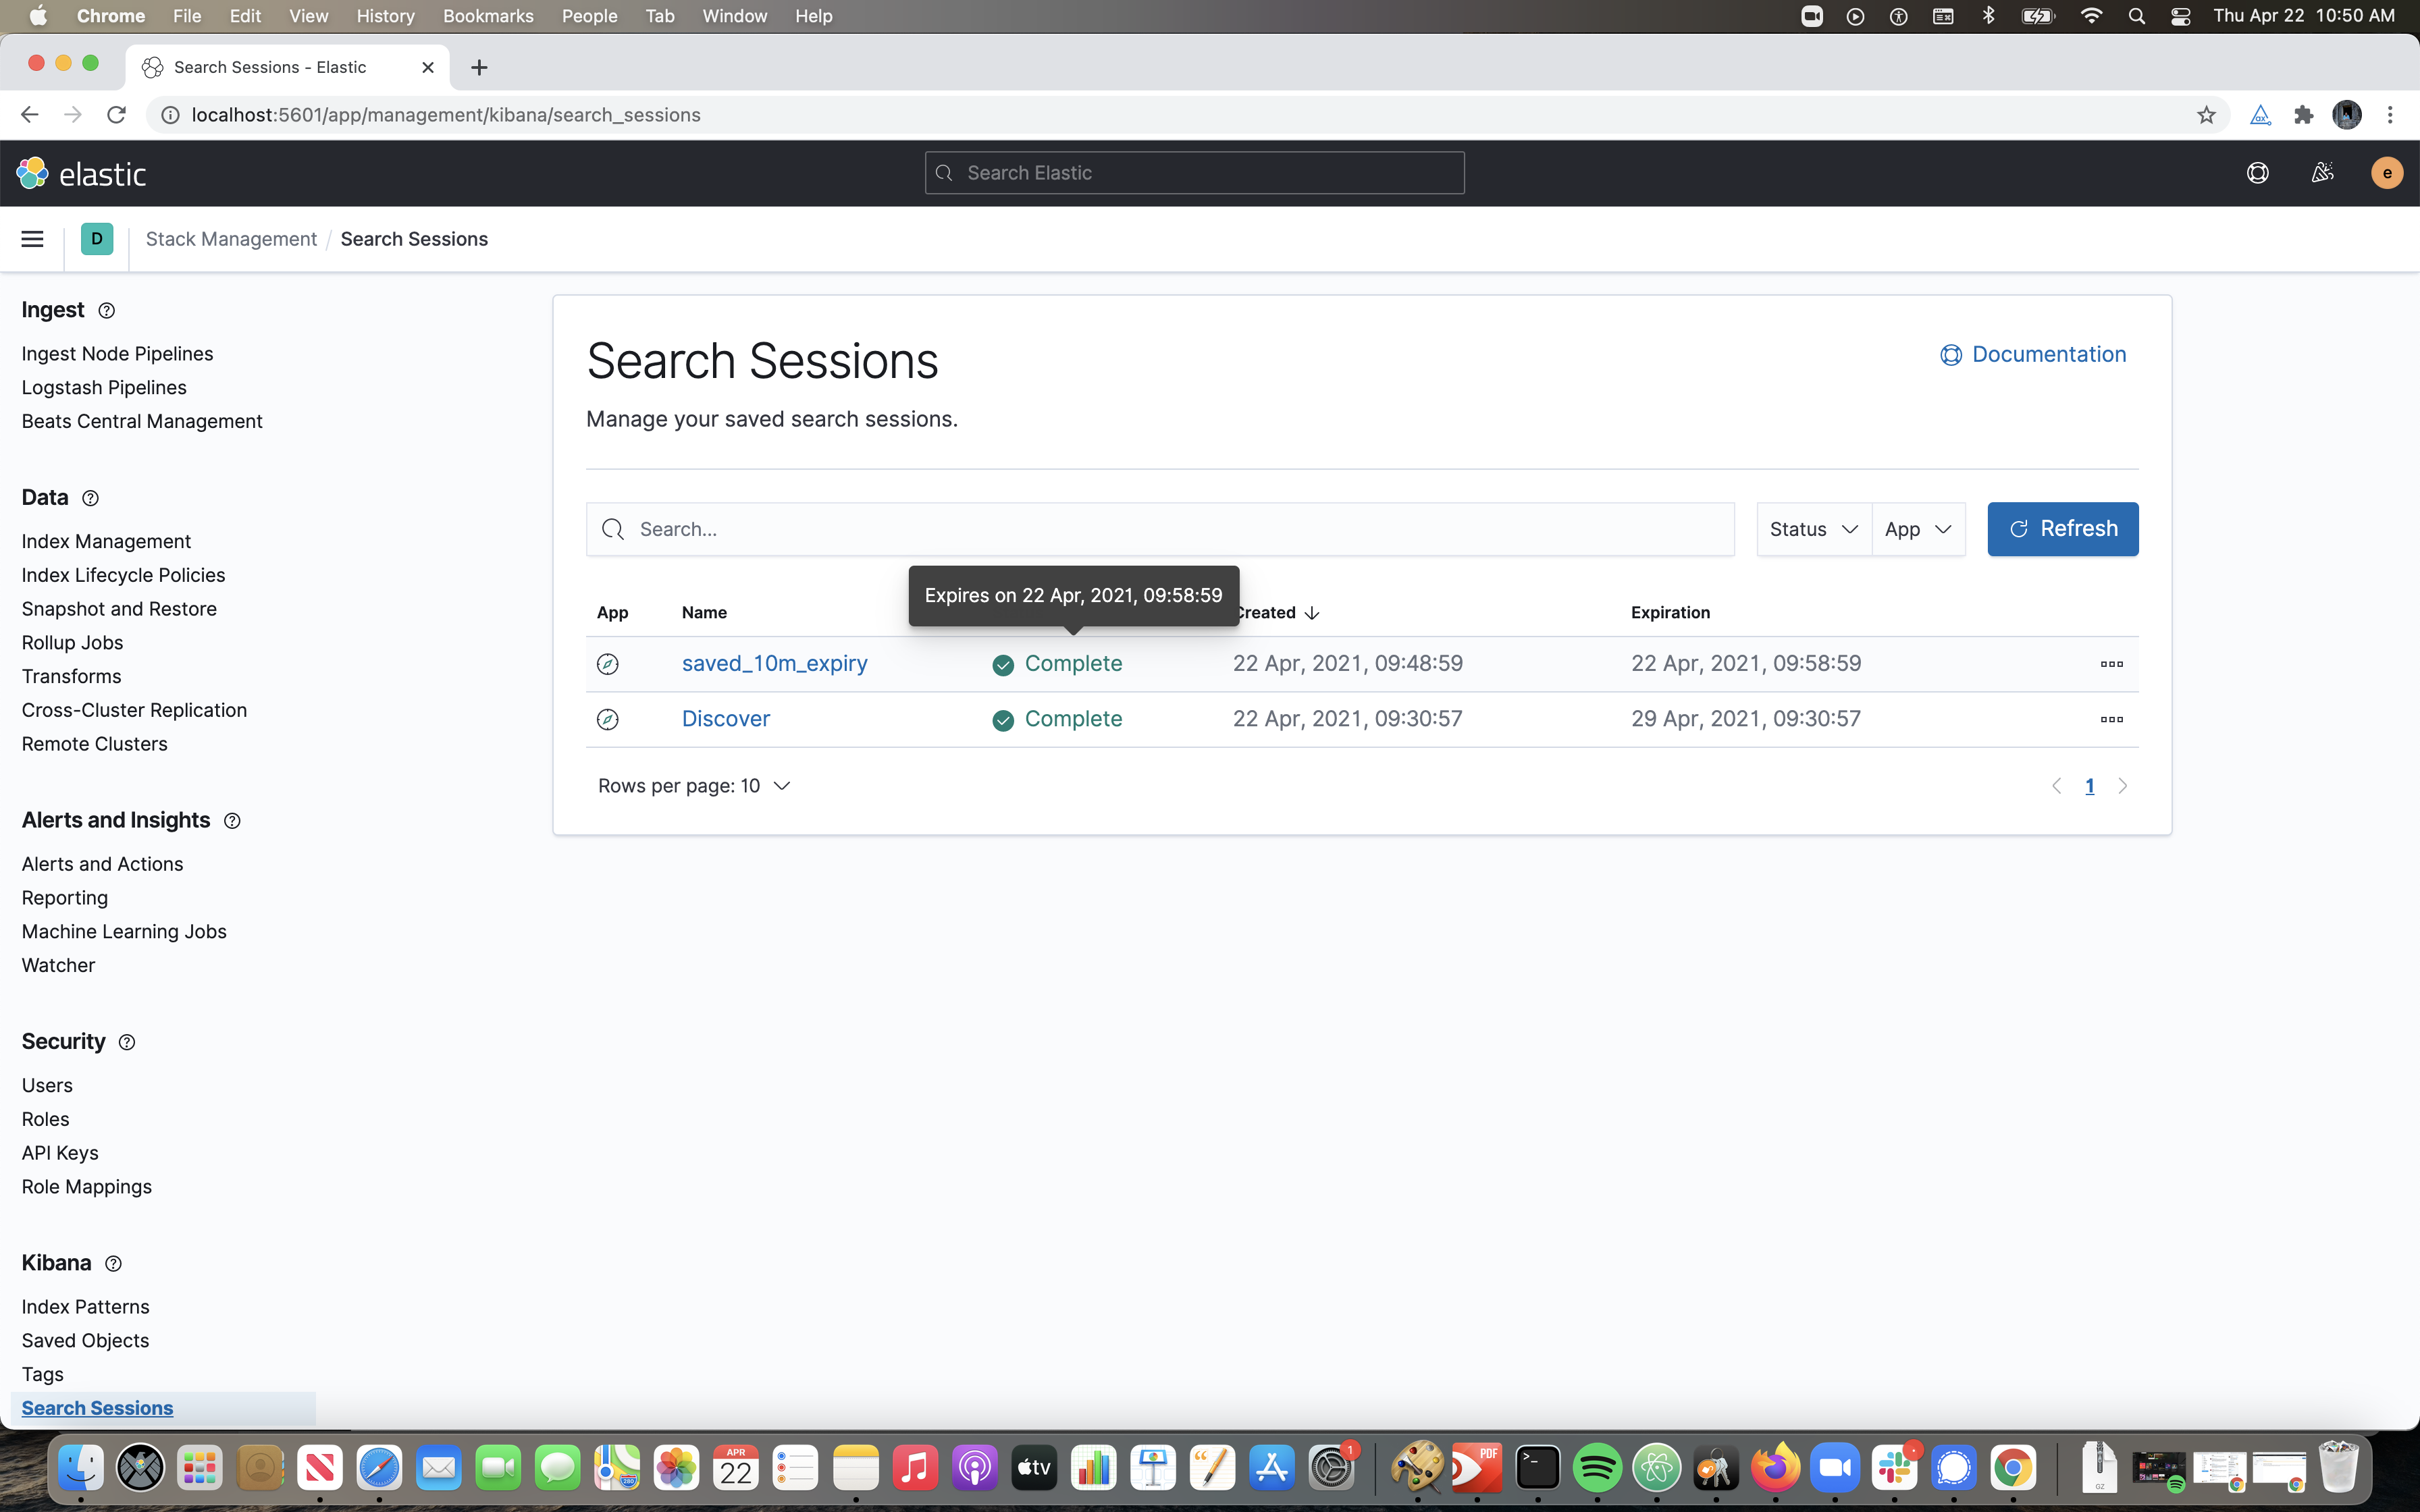The height and width of the screenshot is (1512, 2420).
Task: Open actions ellipsis for the Discover row
Action: (x=2112, y=719)
